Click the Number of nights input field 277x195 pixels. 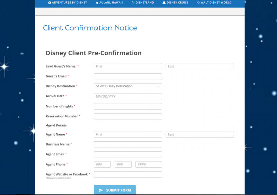pyautogui.click(x=128, y=106)
